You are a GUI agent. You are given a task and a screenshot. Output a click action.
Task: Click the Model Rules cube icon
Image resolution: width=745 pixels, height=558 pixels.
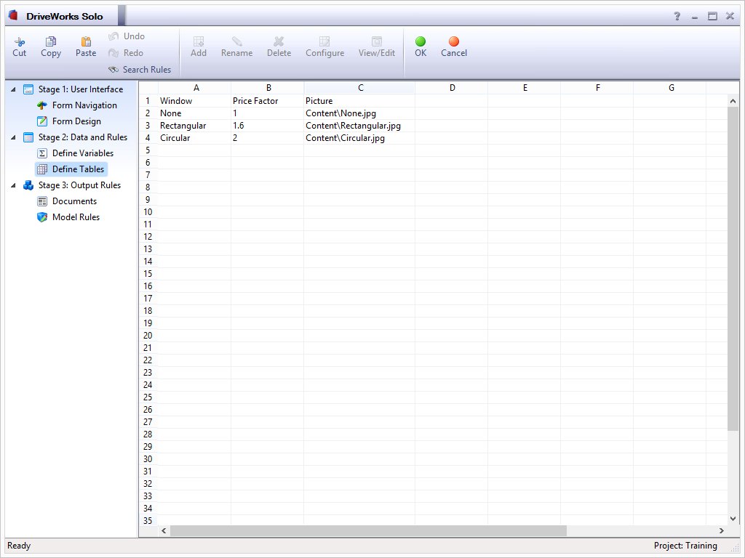pyautogui.click(x=42, y=217)
